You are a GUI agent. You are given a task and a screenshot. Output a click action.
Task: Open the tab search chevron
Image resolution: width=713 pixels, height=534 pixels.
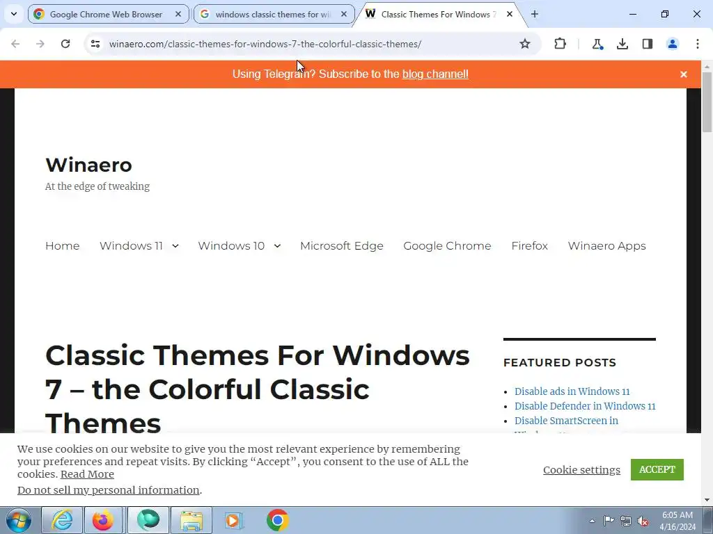click(14, 14)
